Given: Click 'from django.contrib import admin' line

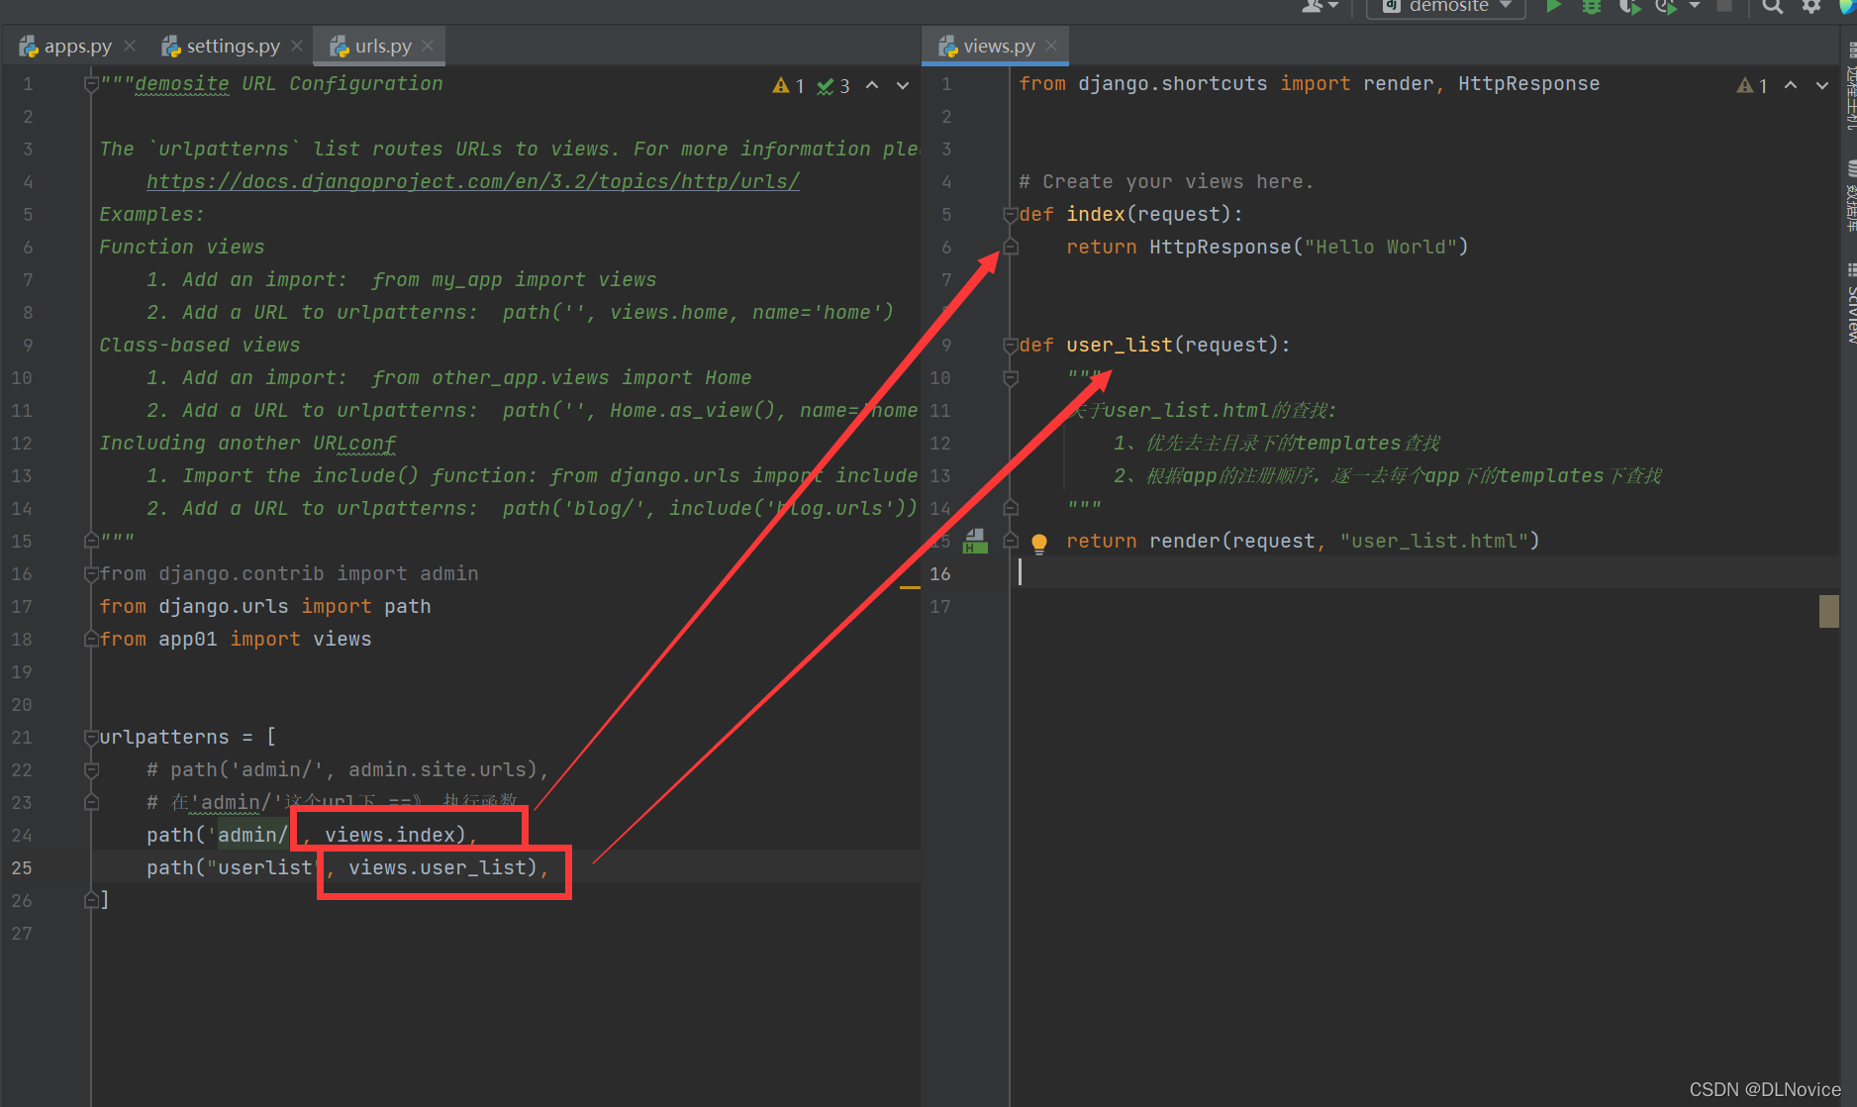Looking at the screenshot, I should [289, 574].
